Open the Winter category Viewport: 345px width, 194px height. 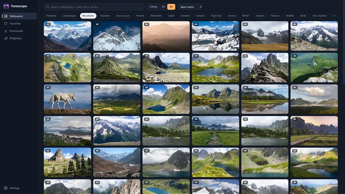point(246,16)
